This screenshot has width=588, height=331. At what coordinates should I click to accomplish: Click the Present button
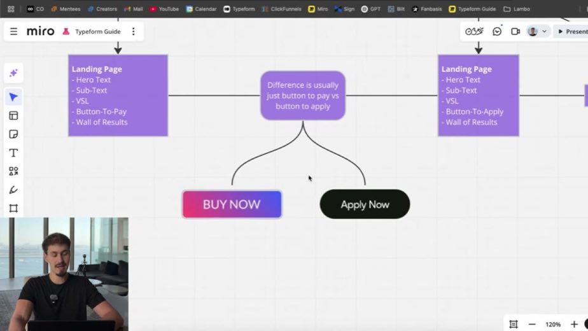tap(572, 32)
